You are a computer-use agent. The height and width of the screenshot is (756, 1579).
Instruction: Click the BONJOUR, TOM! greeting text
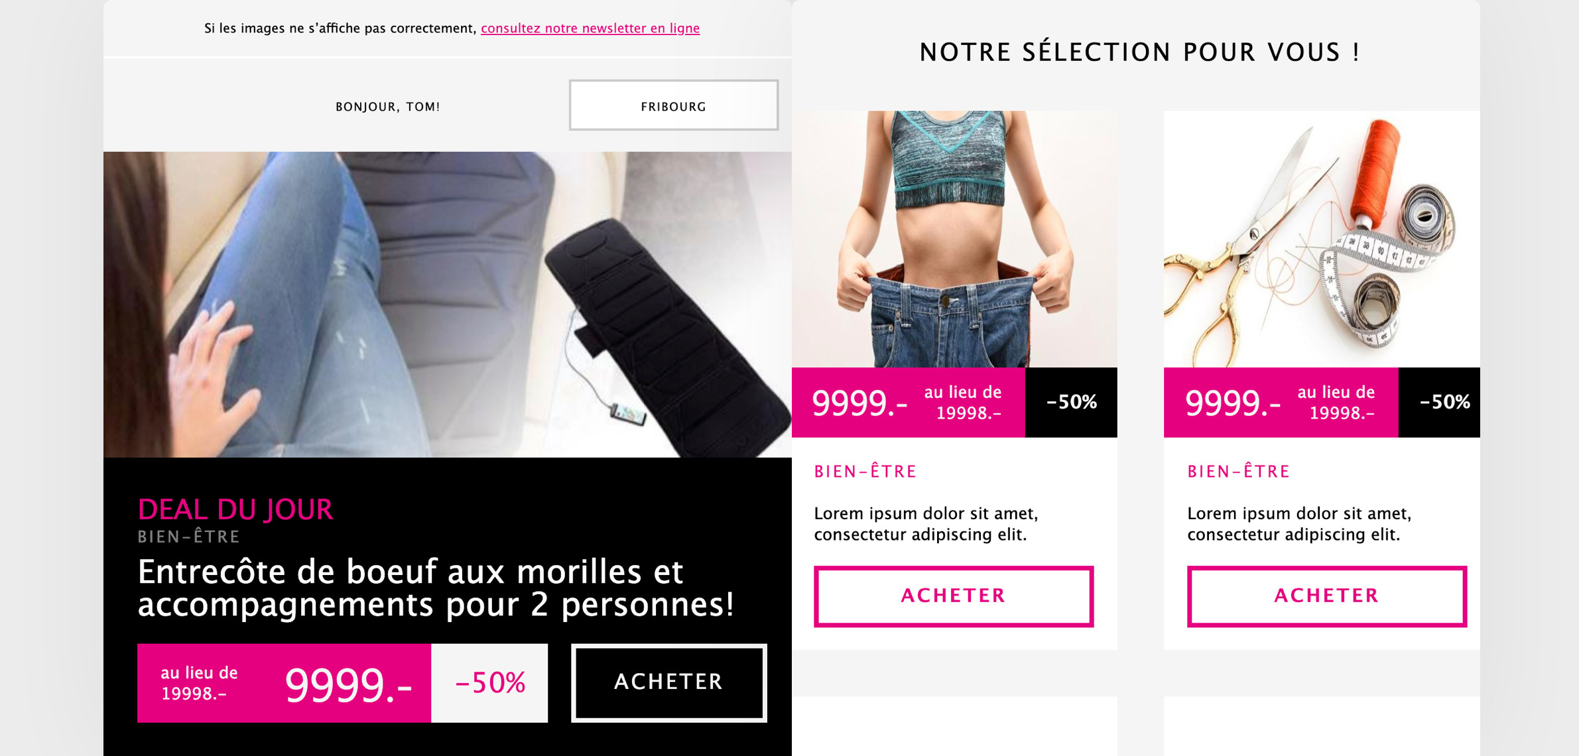388,107
